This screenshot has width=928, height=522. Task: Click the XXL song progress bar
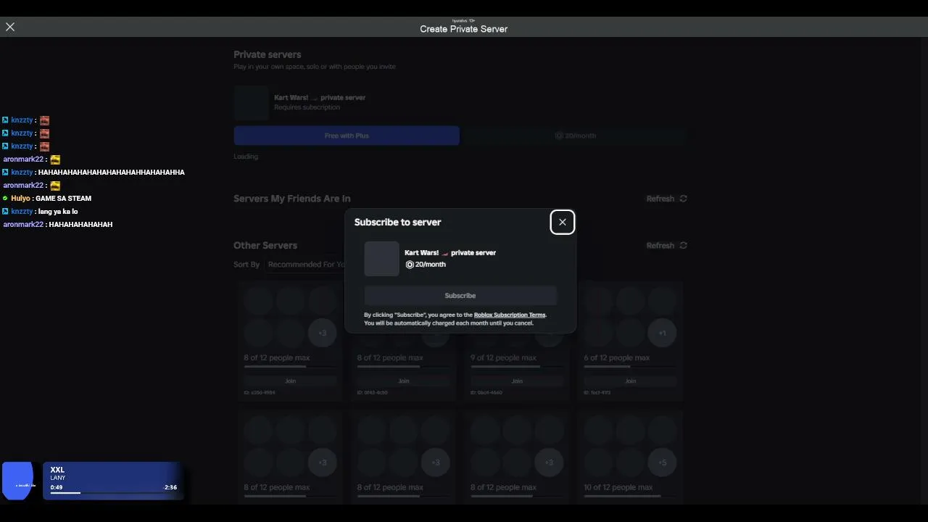[113, 493]
